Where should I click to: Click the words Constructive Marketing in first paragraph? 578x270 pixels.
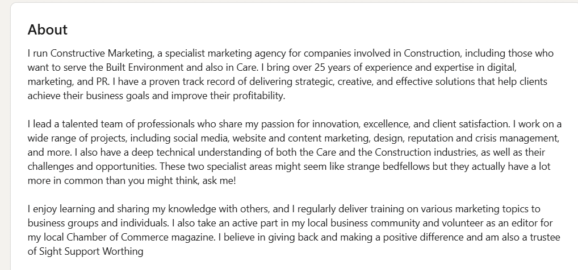click(x=102, y=54)
